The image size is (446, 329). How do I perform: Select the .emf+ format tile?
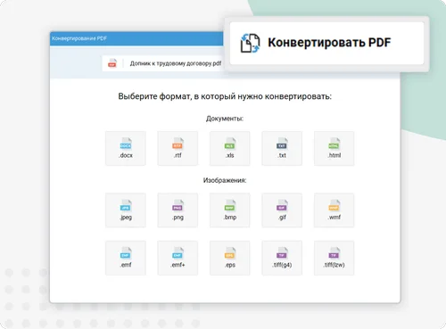coord(178,258)
